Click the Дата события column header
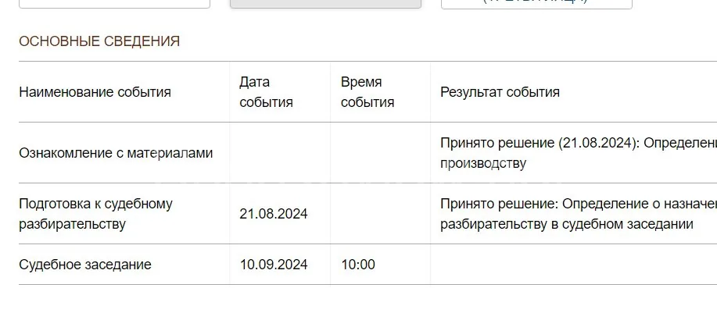717x320 pixels. (x=266, y=92)
